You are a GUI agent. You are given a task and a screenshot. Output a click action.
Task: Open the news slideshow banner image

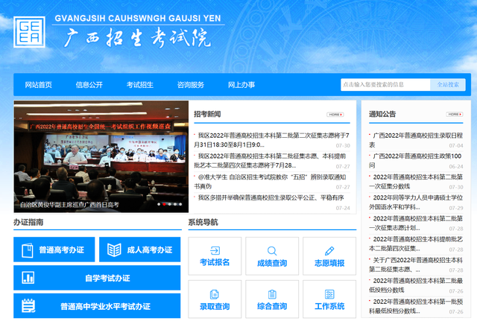click(x=101, y=156)
